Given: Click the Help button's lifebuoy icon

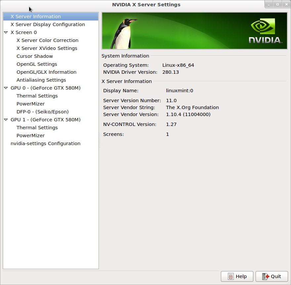Looking at the screenshot, I should [231, 276].
